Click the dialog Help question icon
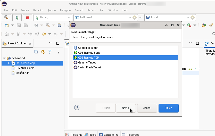The height and width of the screenshot is (136, 215). click(77, 108)
